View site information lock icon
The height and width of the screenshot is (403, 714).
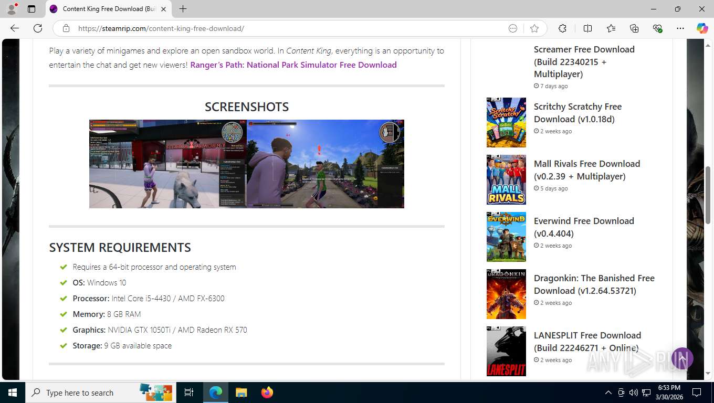[x=66, y=28]
